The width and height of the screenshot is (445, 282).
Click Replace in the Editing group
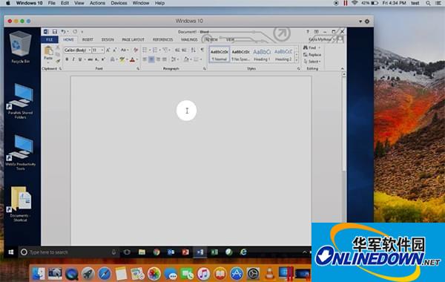(312, 54)
